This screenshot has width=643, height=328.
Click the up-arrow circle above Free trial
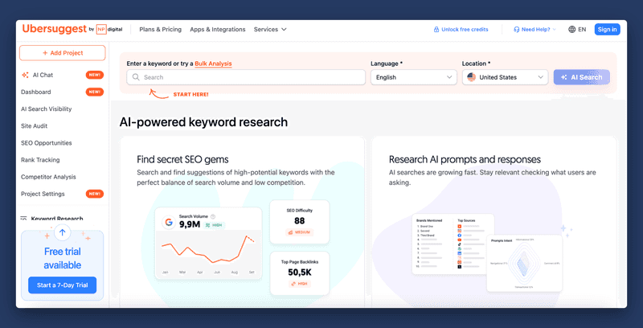point(63,233)
